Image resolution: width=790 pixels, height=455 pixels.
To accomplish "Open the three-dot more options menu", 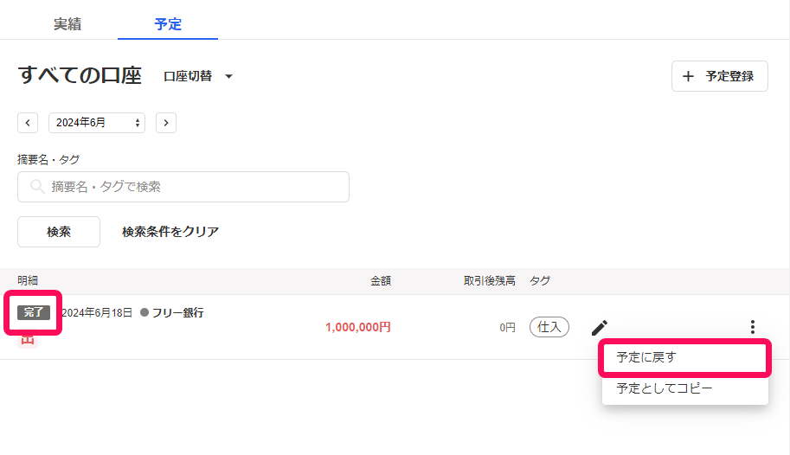I will (x=752, y=327).
